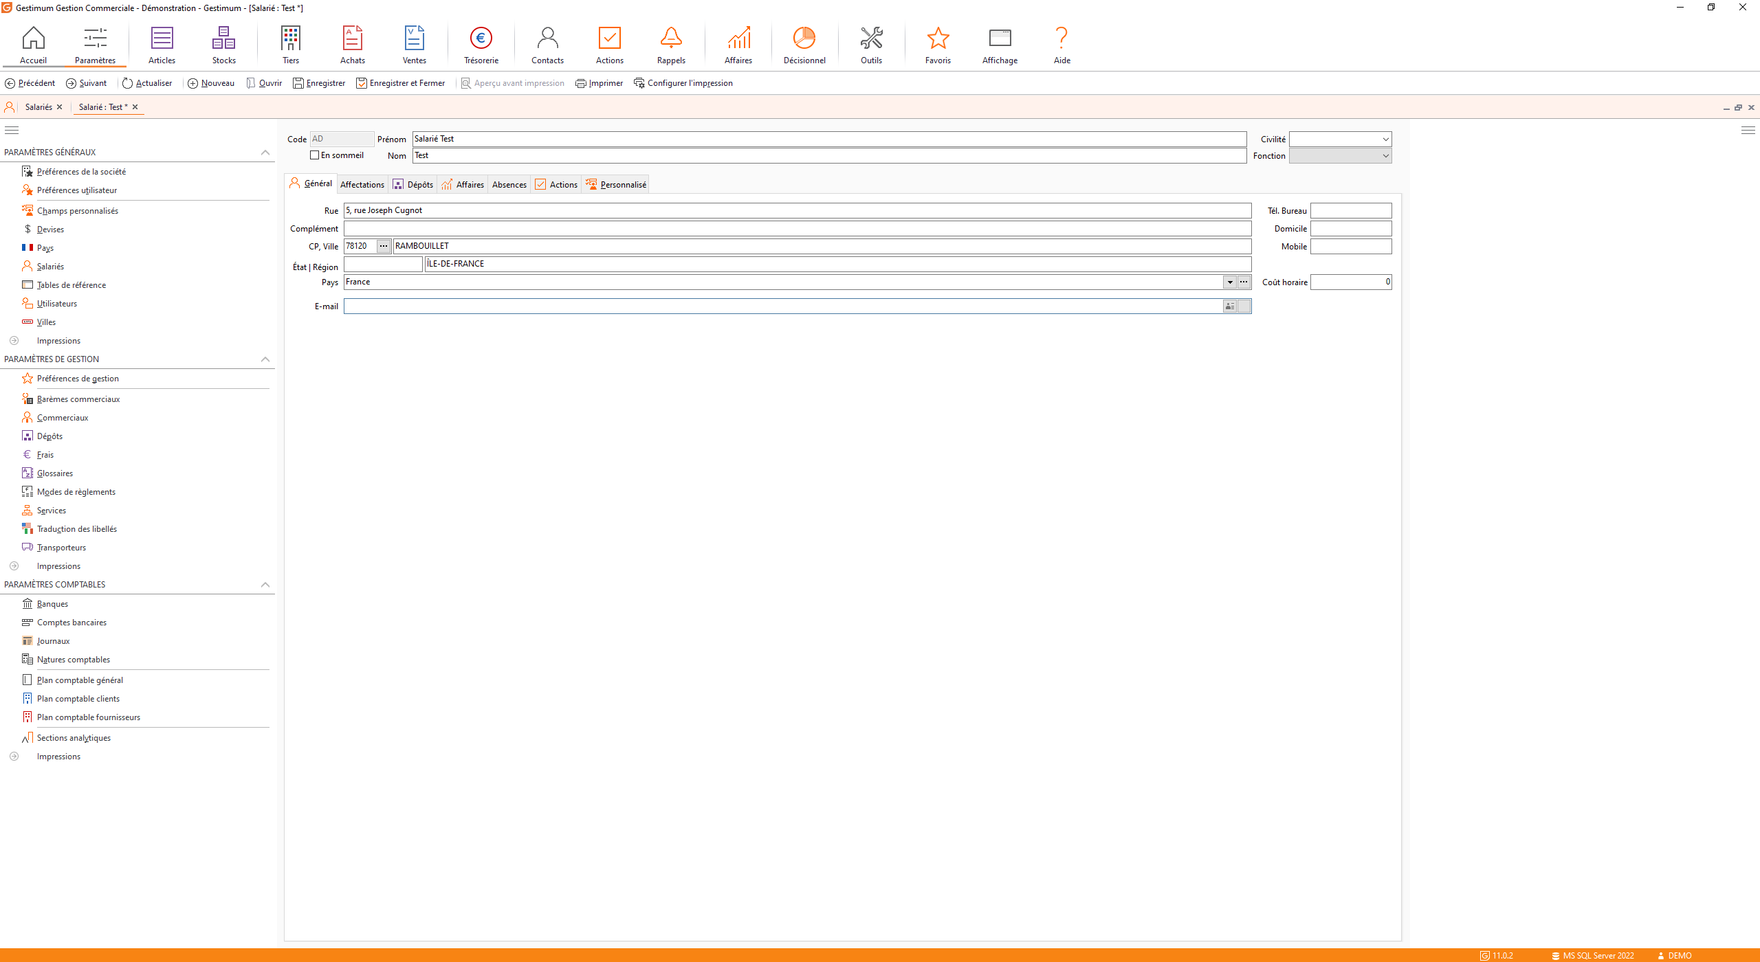Click the E-mail input field
Viewport: 1760px width, 962px height.
[x=783, y=306]
